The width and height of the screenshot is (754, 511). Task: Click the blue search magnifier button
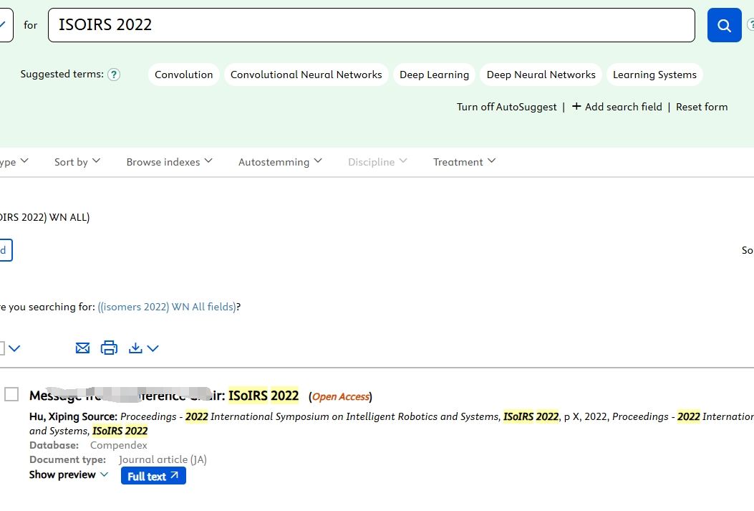point(724,26)
